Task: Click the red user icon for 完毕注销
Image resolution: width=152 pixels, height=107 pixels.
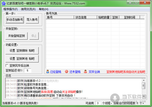Action: click(85, 72)
